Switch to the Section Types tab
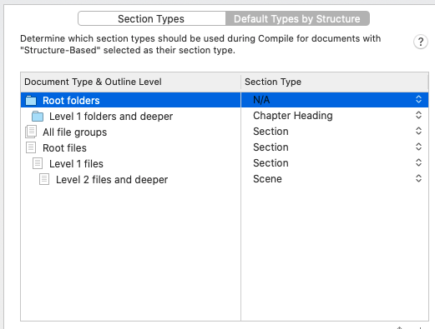Viewport: 435px width, 329px height. 152,18
